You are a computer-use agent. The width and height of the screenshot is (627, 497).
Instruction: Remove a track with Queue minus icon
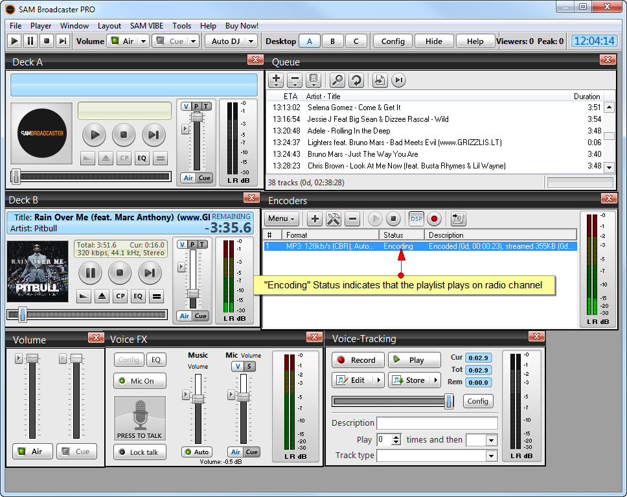pyautogui.click(x=295, y=80)
